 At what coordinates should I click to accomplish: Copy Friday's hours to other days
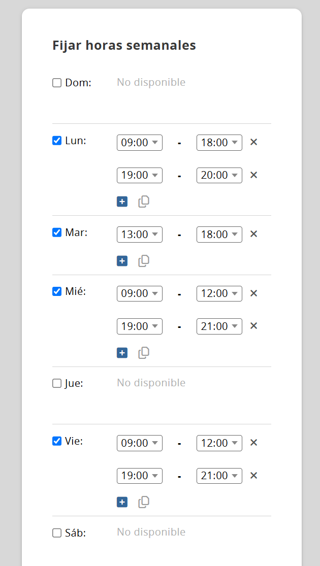click(x=144, y=502)
